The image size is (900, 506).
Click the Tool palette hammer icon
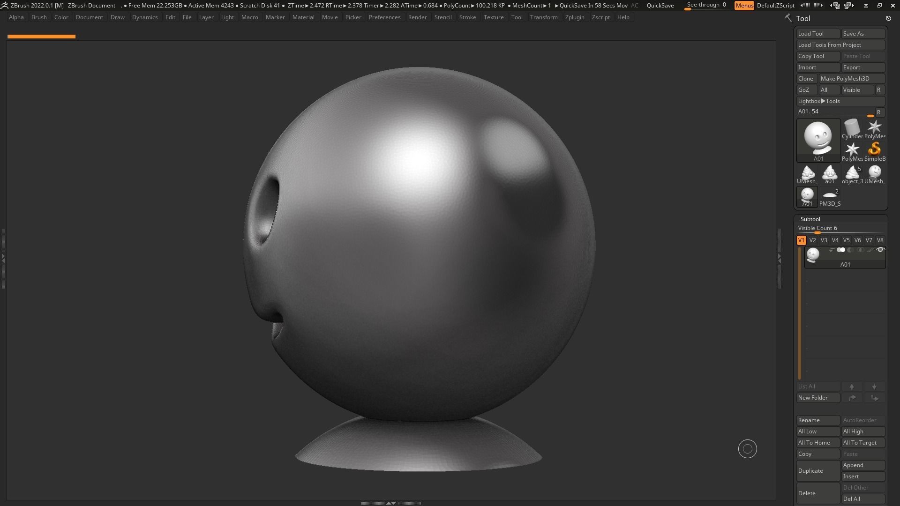[788, 18]
